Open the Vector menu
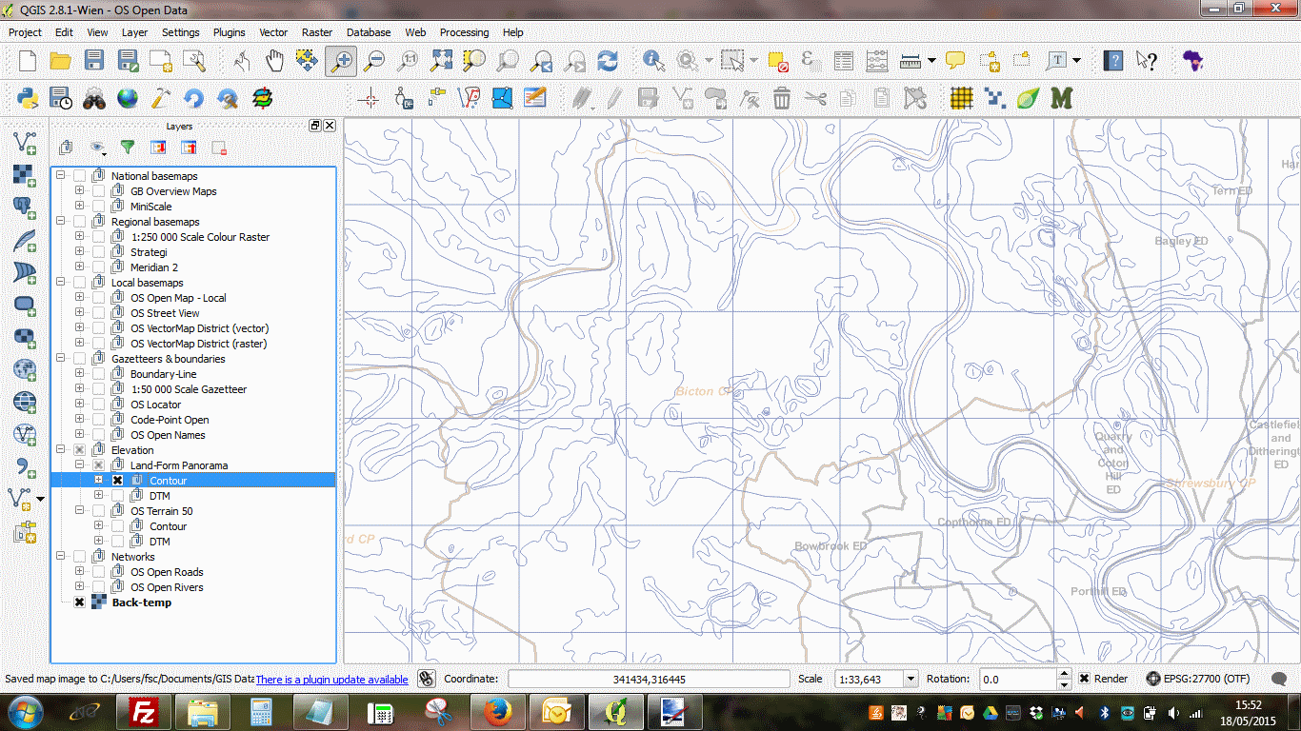This screenshot has width=1301, height=731. [x=273, y=32]
